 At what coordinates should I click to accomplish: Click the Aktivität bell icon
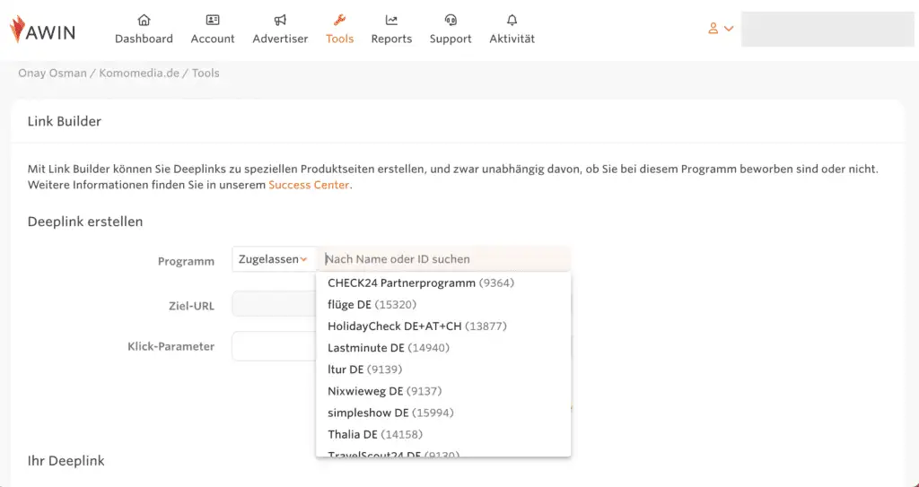tap(512, 20)
